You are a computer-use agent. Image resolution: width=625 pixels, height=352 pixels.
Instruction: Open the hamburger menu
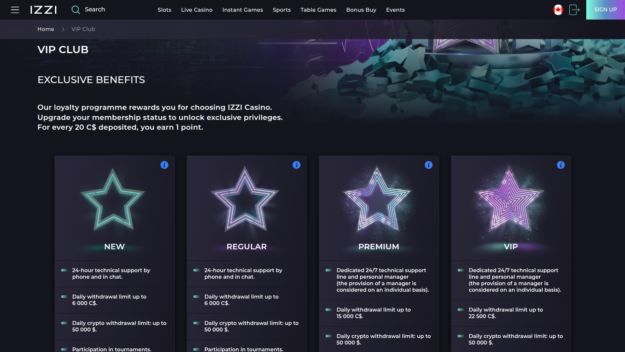tap(15, 10)
